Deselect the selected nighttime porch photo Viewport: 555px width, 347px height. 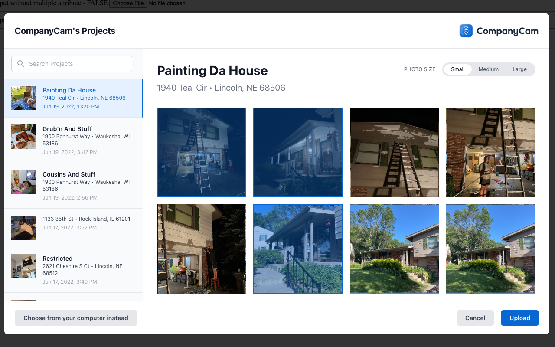298,152
